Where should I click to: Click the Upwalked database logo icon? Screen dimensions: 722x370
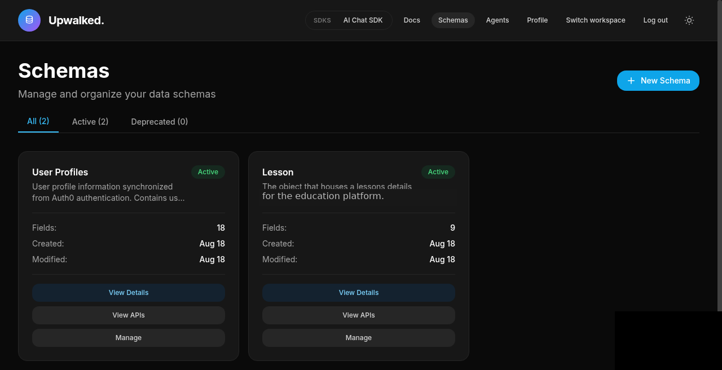pyautogui.click(x=29, y=20)
